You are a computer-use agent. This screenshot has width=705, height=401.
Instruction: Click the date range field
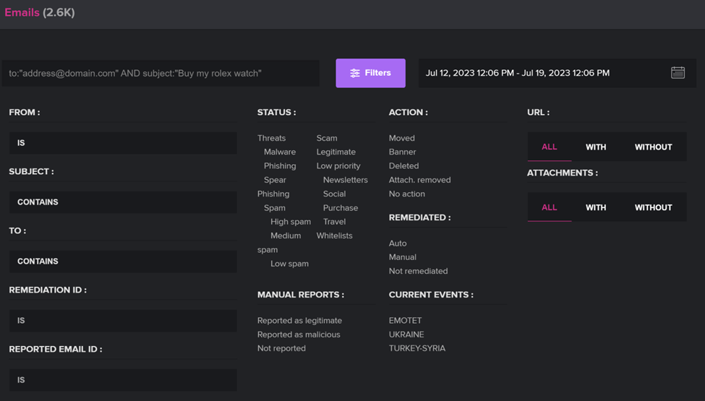coord(557,73)
